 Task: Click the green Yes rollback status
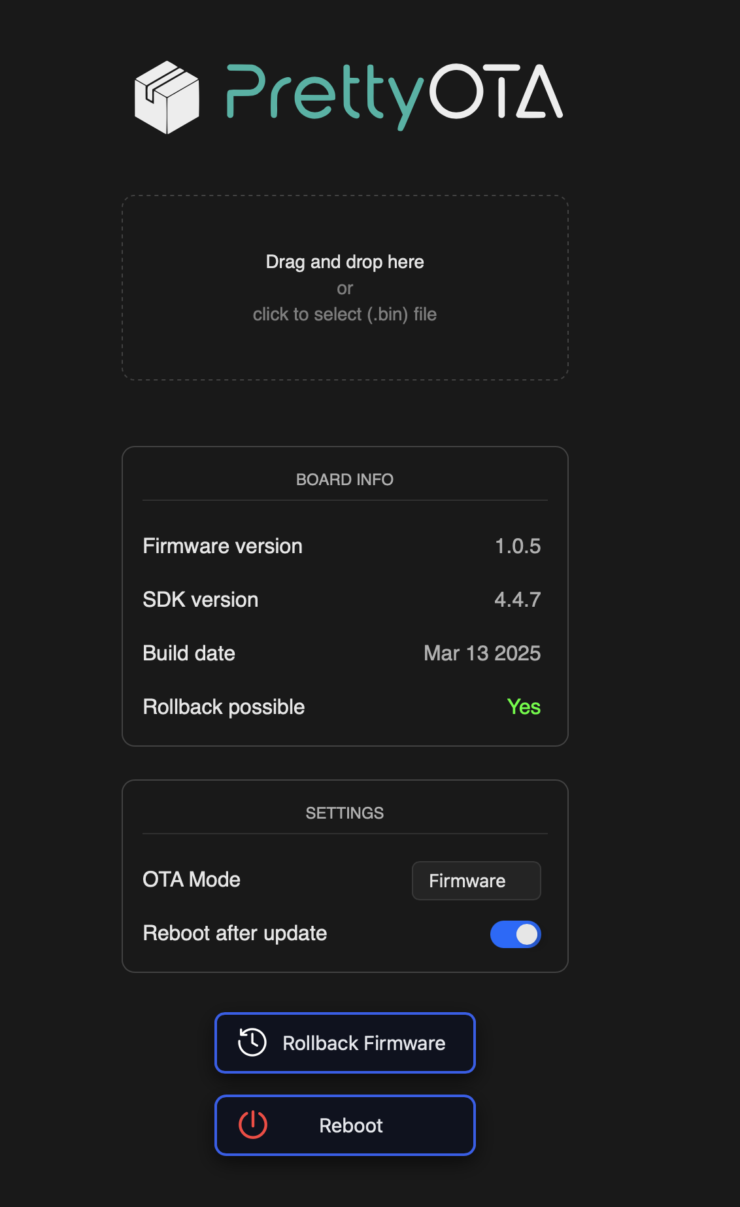pyautogui.click(x=524, y=707)
